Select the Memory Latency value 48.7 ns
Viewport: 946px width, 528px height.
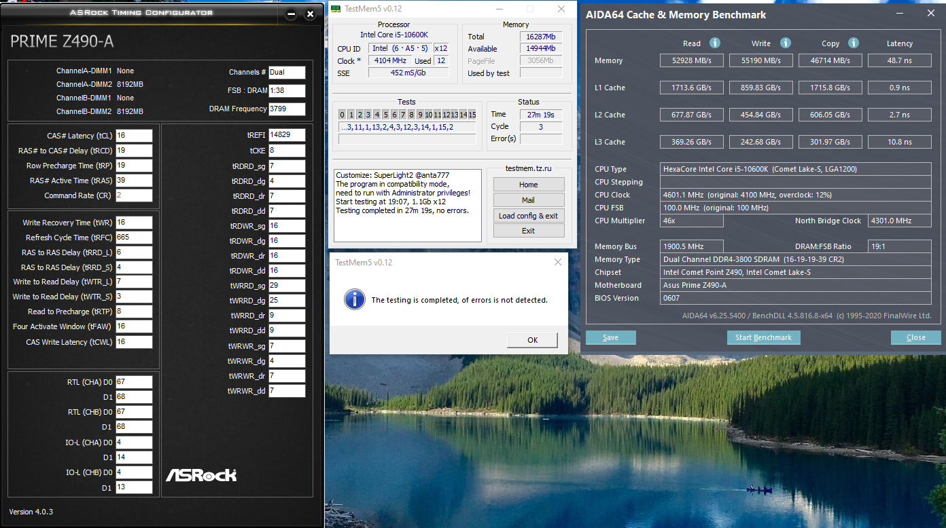pos(900,60)
